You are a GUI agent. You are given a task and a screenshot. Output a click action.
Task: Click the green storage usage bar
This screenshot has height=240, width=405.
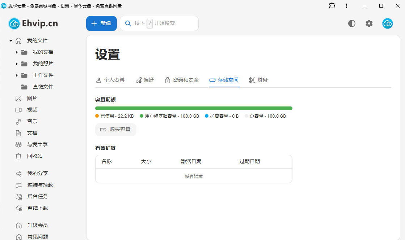(194, 108)
